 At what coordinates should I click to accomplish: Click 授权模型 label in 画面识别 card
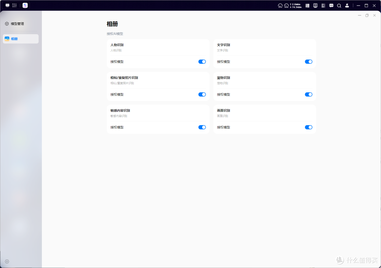coord(223,127)
